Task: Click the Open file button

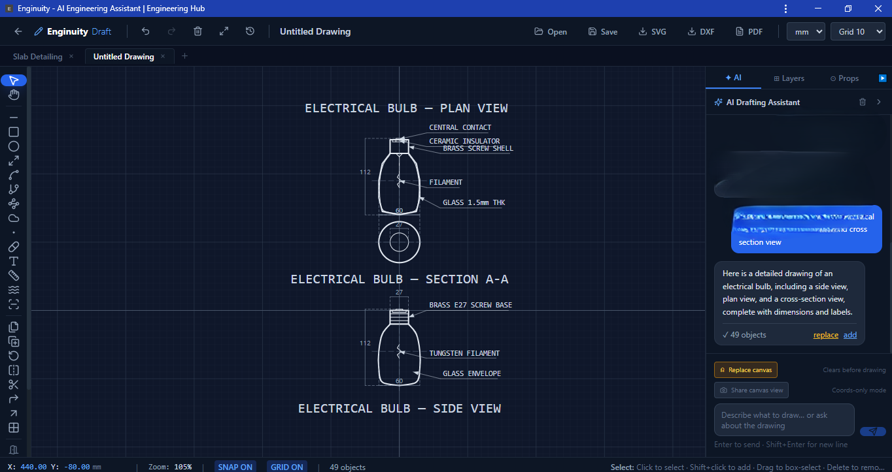Action: [551, 31]
